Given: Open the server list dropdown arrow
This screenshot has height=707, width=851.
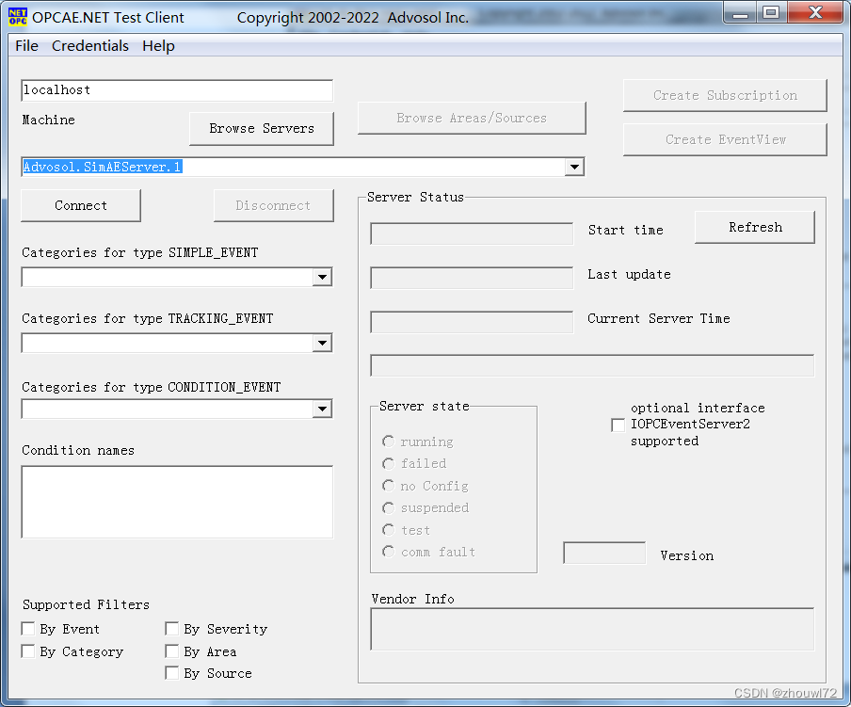Looking at the screenshot, I should point(574,168).
